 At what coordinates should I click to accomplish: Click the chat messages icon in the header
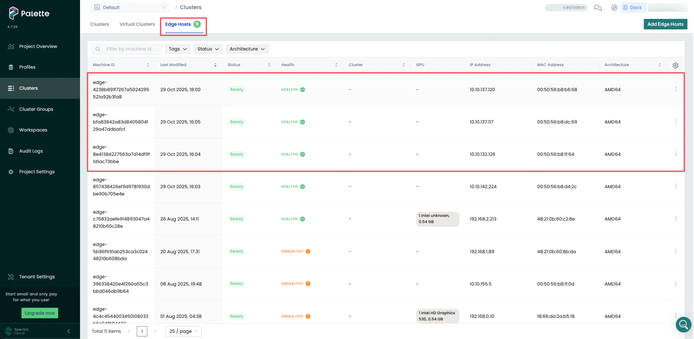[x=598, y=7]
